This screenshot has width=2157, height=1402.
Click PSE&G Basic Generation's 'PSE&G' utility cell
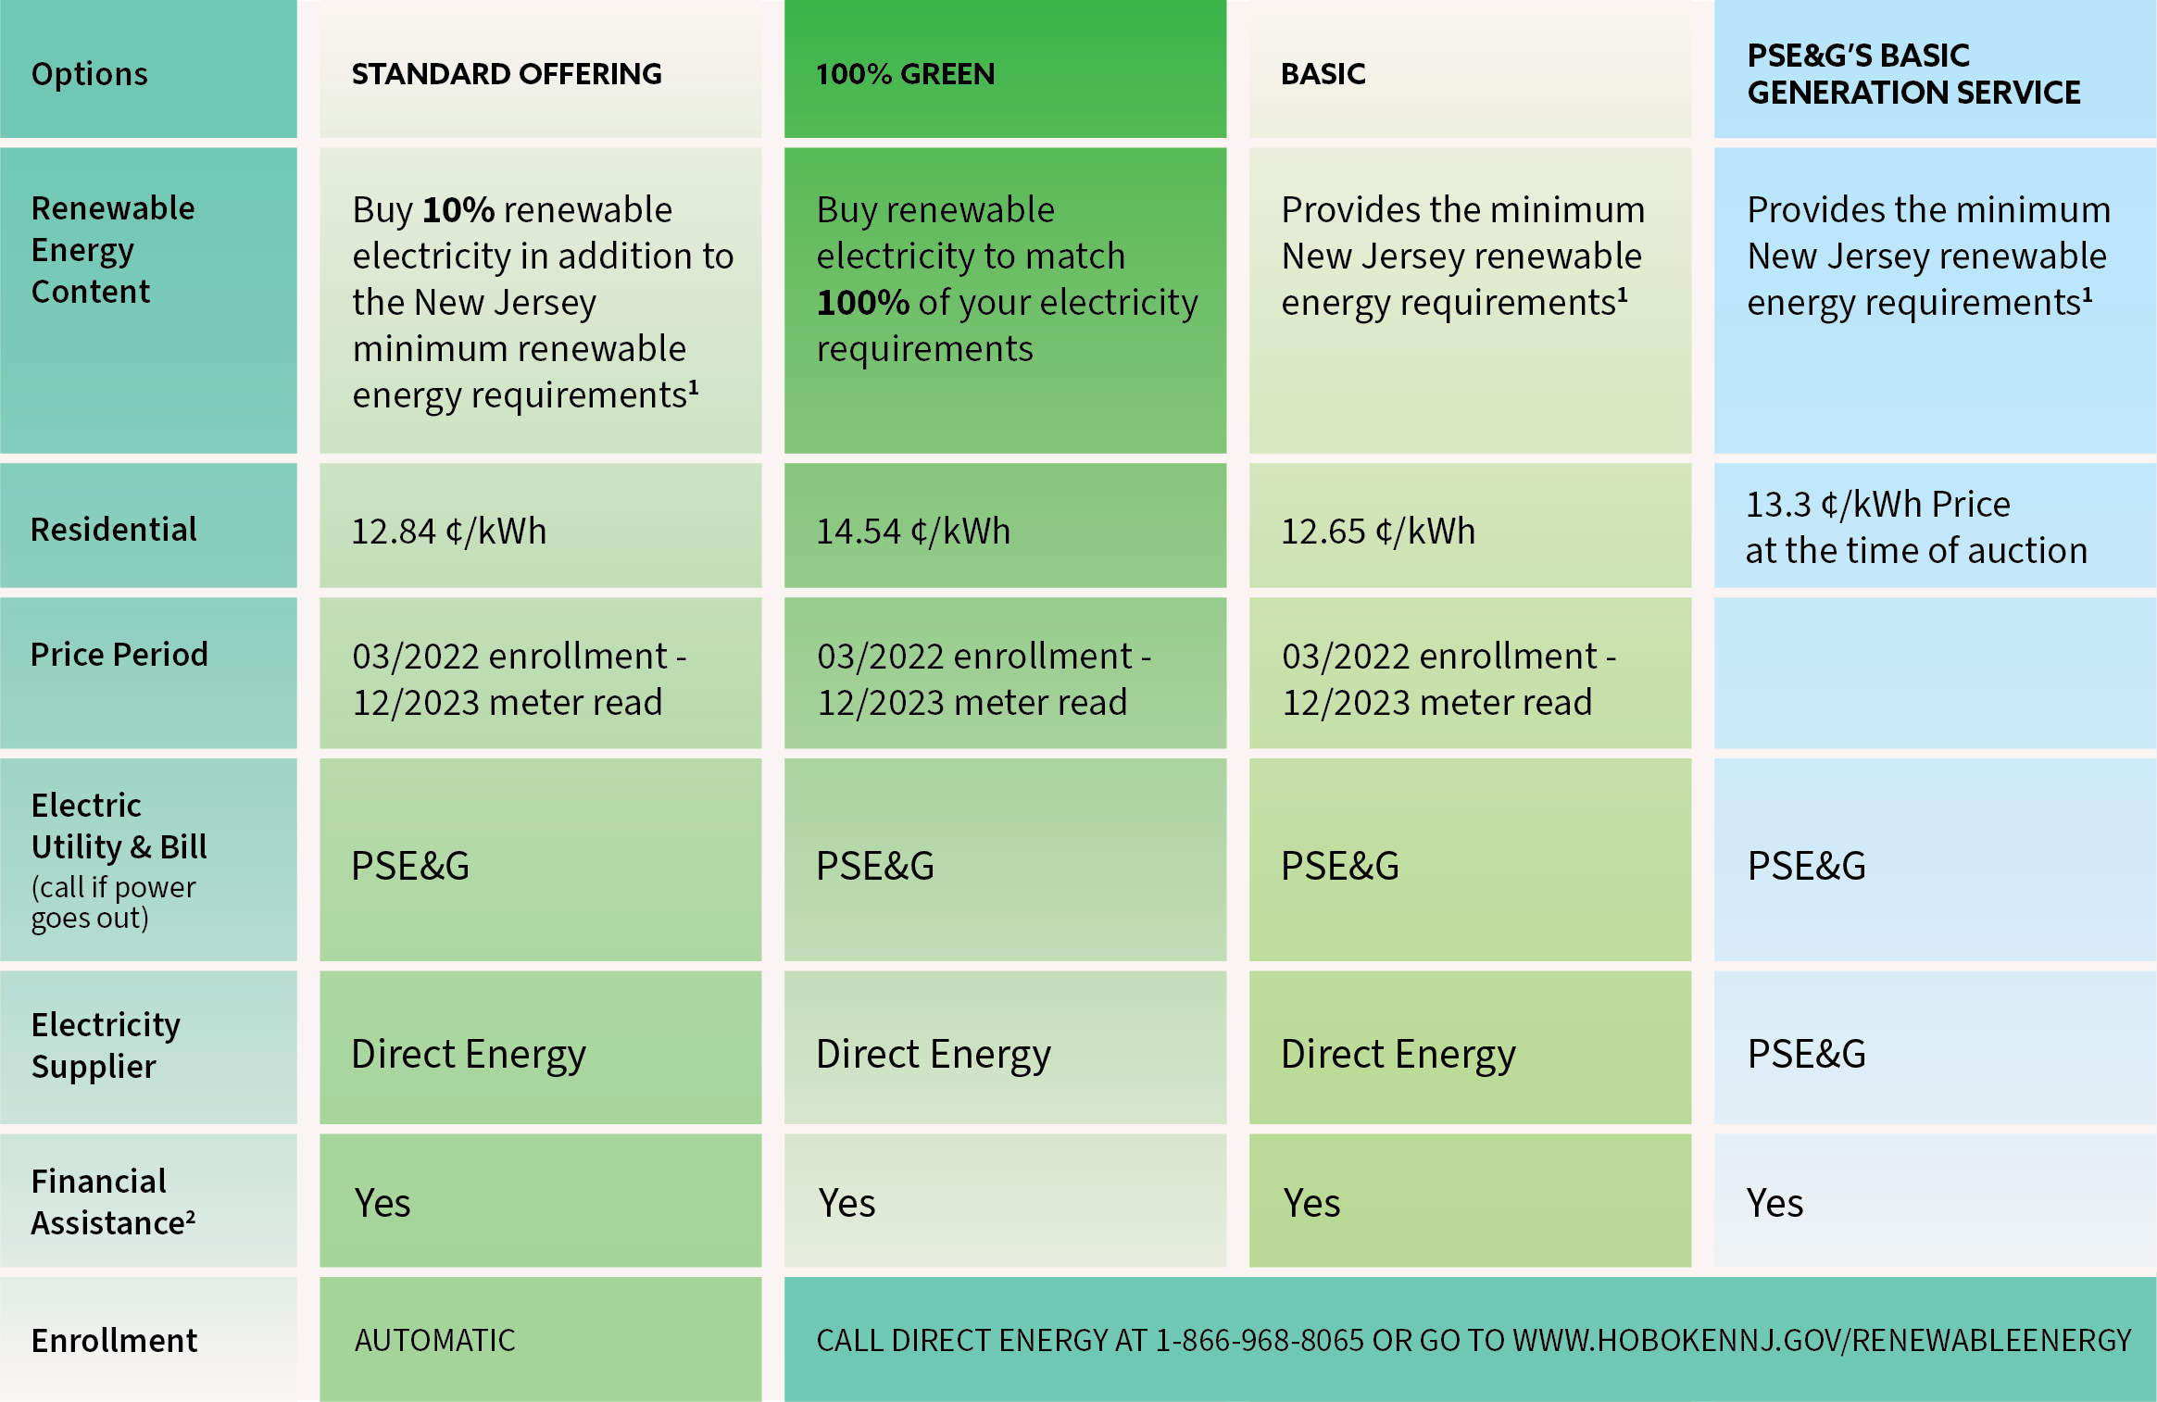point(1935,859)
